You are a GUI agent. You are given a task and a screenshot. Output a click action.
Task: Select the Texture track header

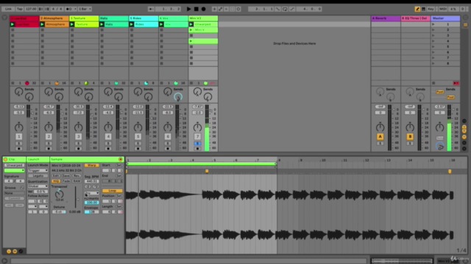point(84,18)
